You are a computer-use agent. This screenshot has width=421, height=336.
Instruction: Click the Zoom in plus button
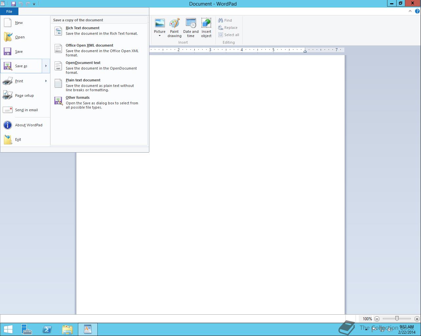(x=417, y=319)
